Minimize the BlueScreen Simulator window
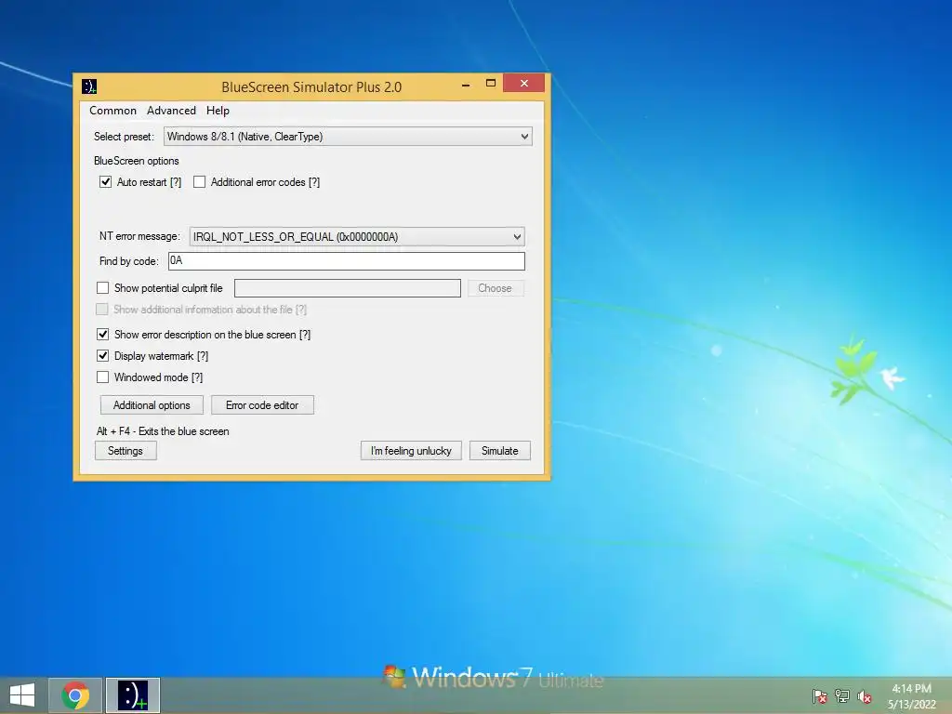 (466, 85)
